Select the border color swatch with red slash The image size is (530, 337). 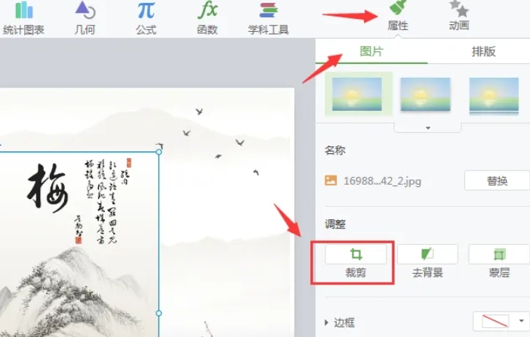point(495,321)
